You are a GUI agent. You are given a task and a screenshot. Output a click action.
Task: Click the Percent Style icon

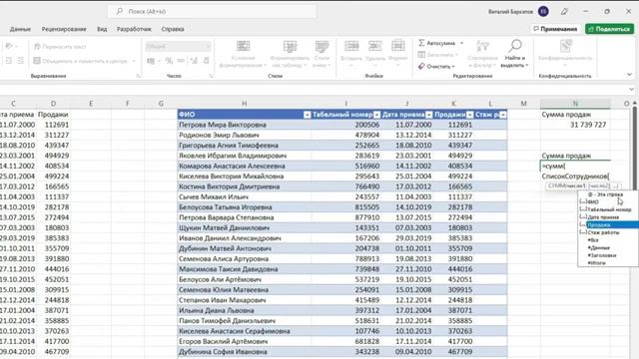click(169, 61)
